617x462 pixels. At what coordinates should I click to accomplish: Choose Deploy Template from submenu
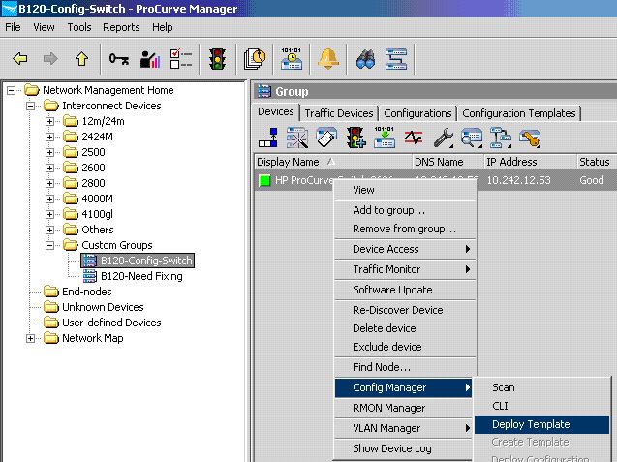coord(541,424)
